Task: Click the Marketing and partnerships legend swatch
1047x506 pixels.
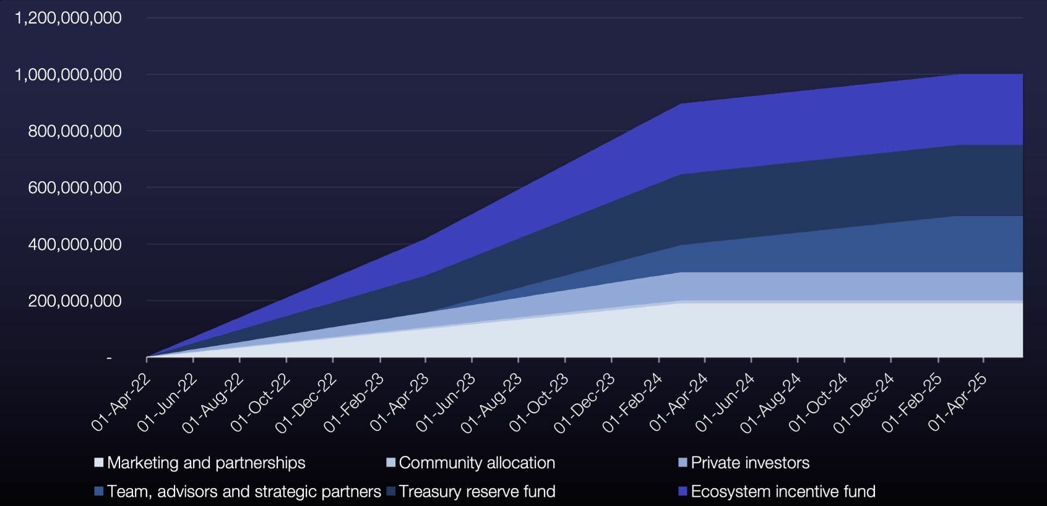Action: click(x=99, y=463)
